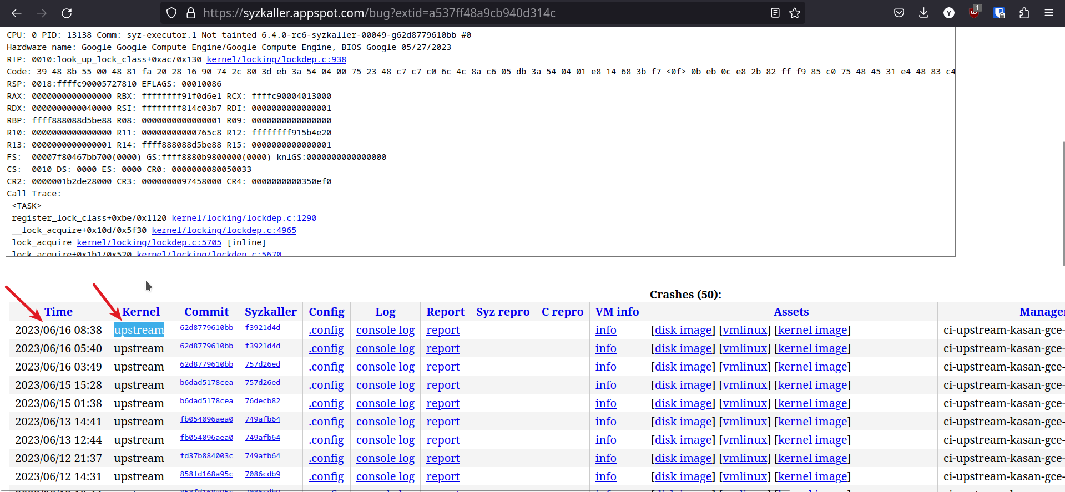The width and height of the screenshot is (1065, 492).
Task: Open the Save to Pocket icon
Action: click(899, 13)
